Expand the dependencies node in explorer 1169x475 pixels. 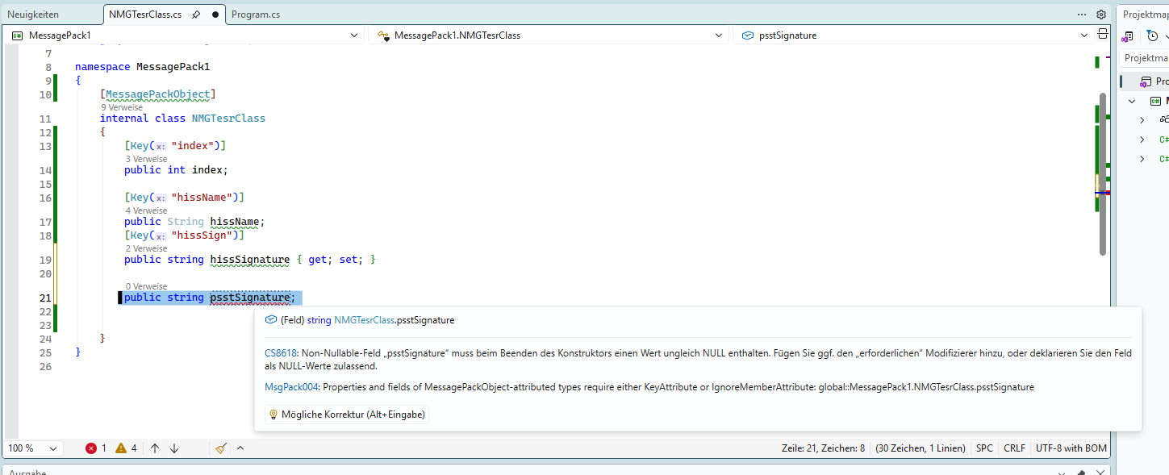(x=1142, y=119)
